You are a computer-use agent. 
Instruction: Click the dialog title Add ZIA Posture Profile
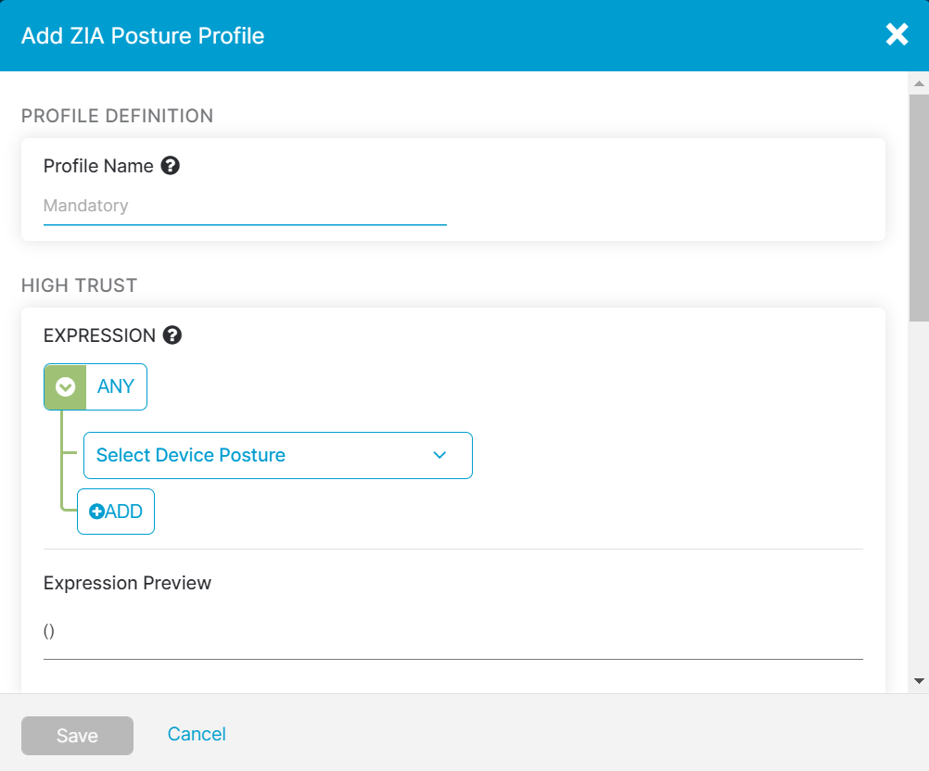click(x=143, y=36)
